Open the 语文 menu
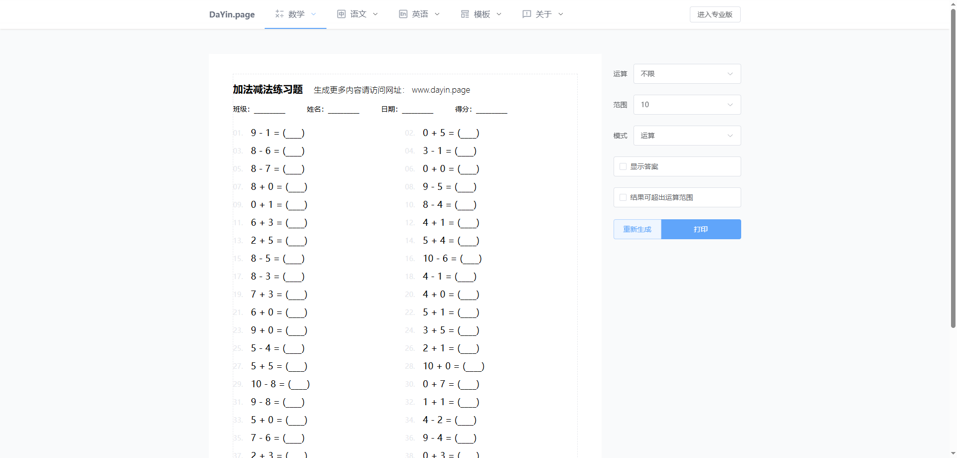 (358, 14)
